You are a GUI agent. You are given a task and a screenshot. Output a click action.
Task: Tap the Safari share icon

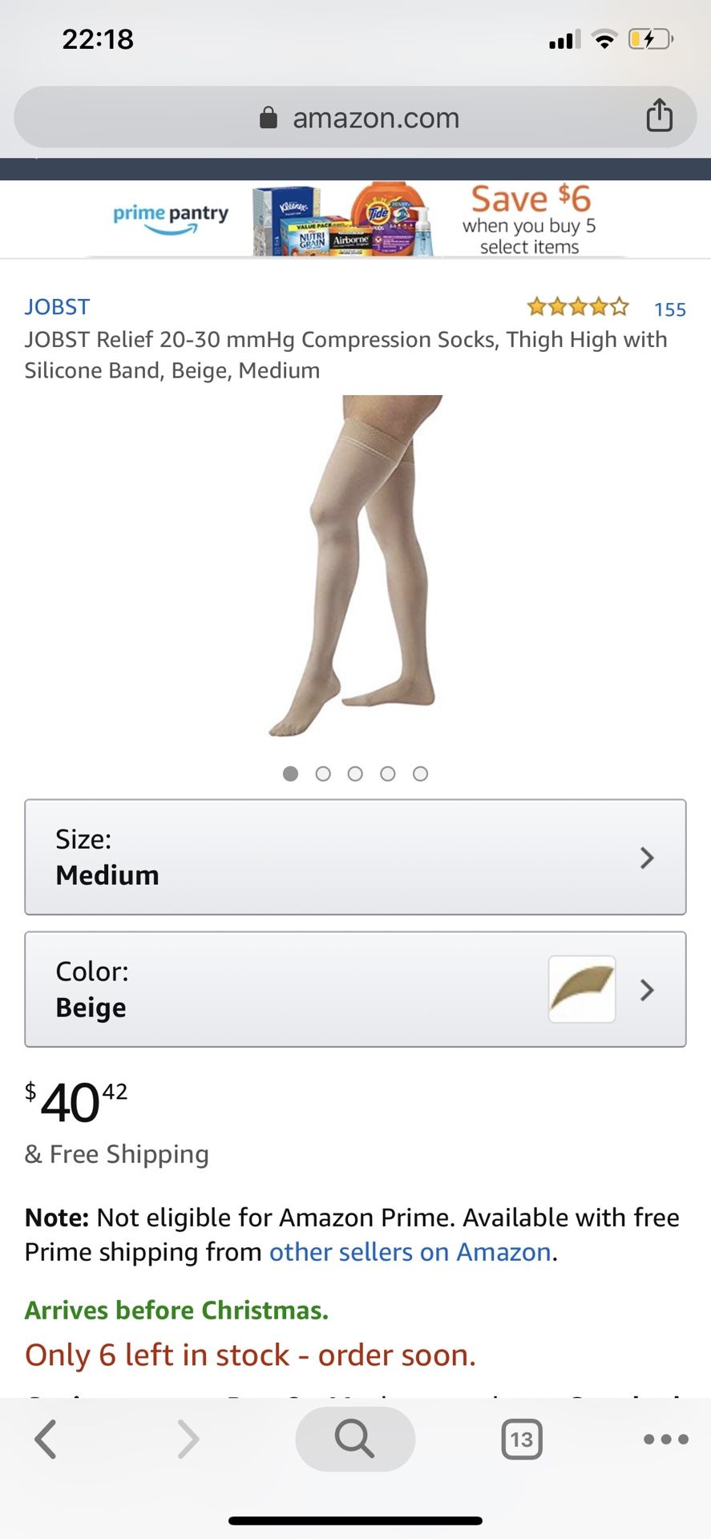tap(659, 115)
